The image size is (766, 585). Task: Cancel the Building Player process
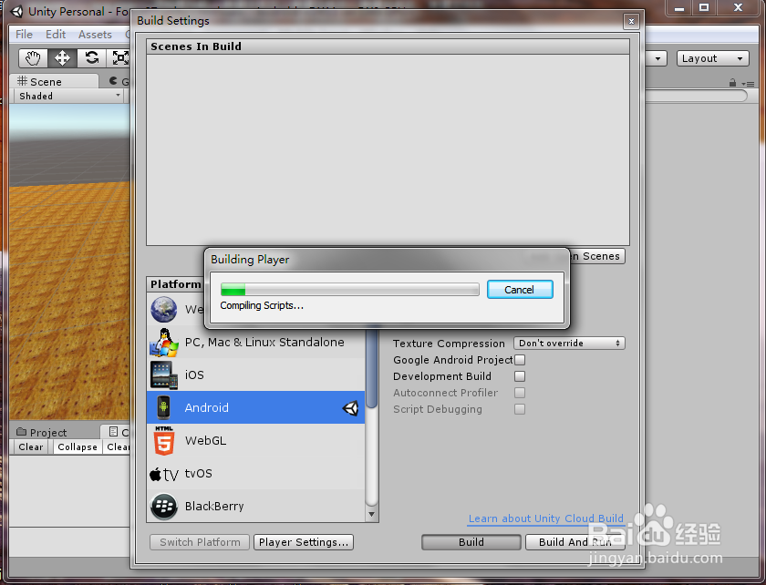click(520, 290)
